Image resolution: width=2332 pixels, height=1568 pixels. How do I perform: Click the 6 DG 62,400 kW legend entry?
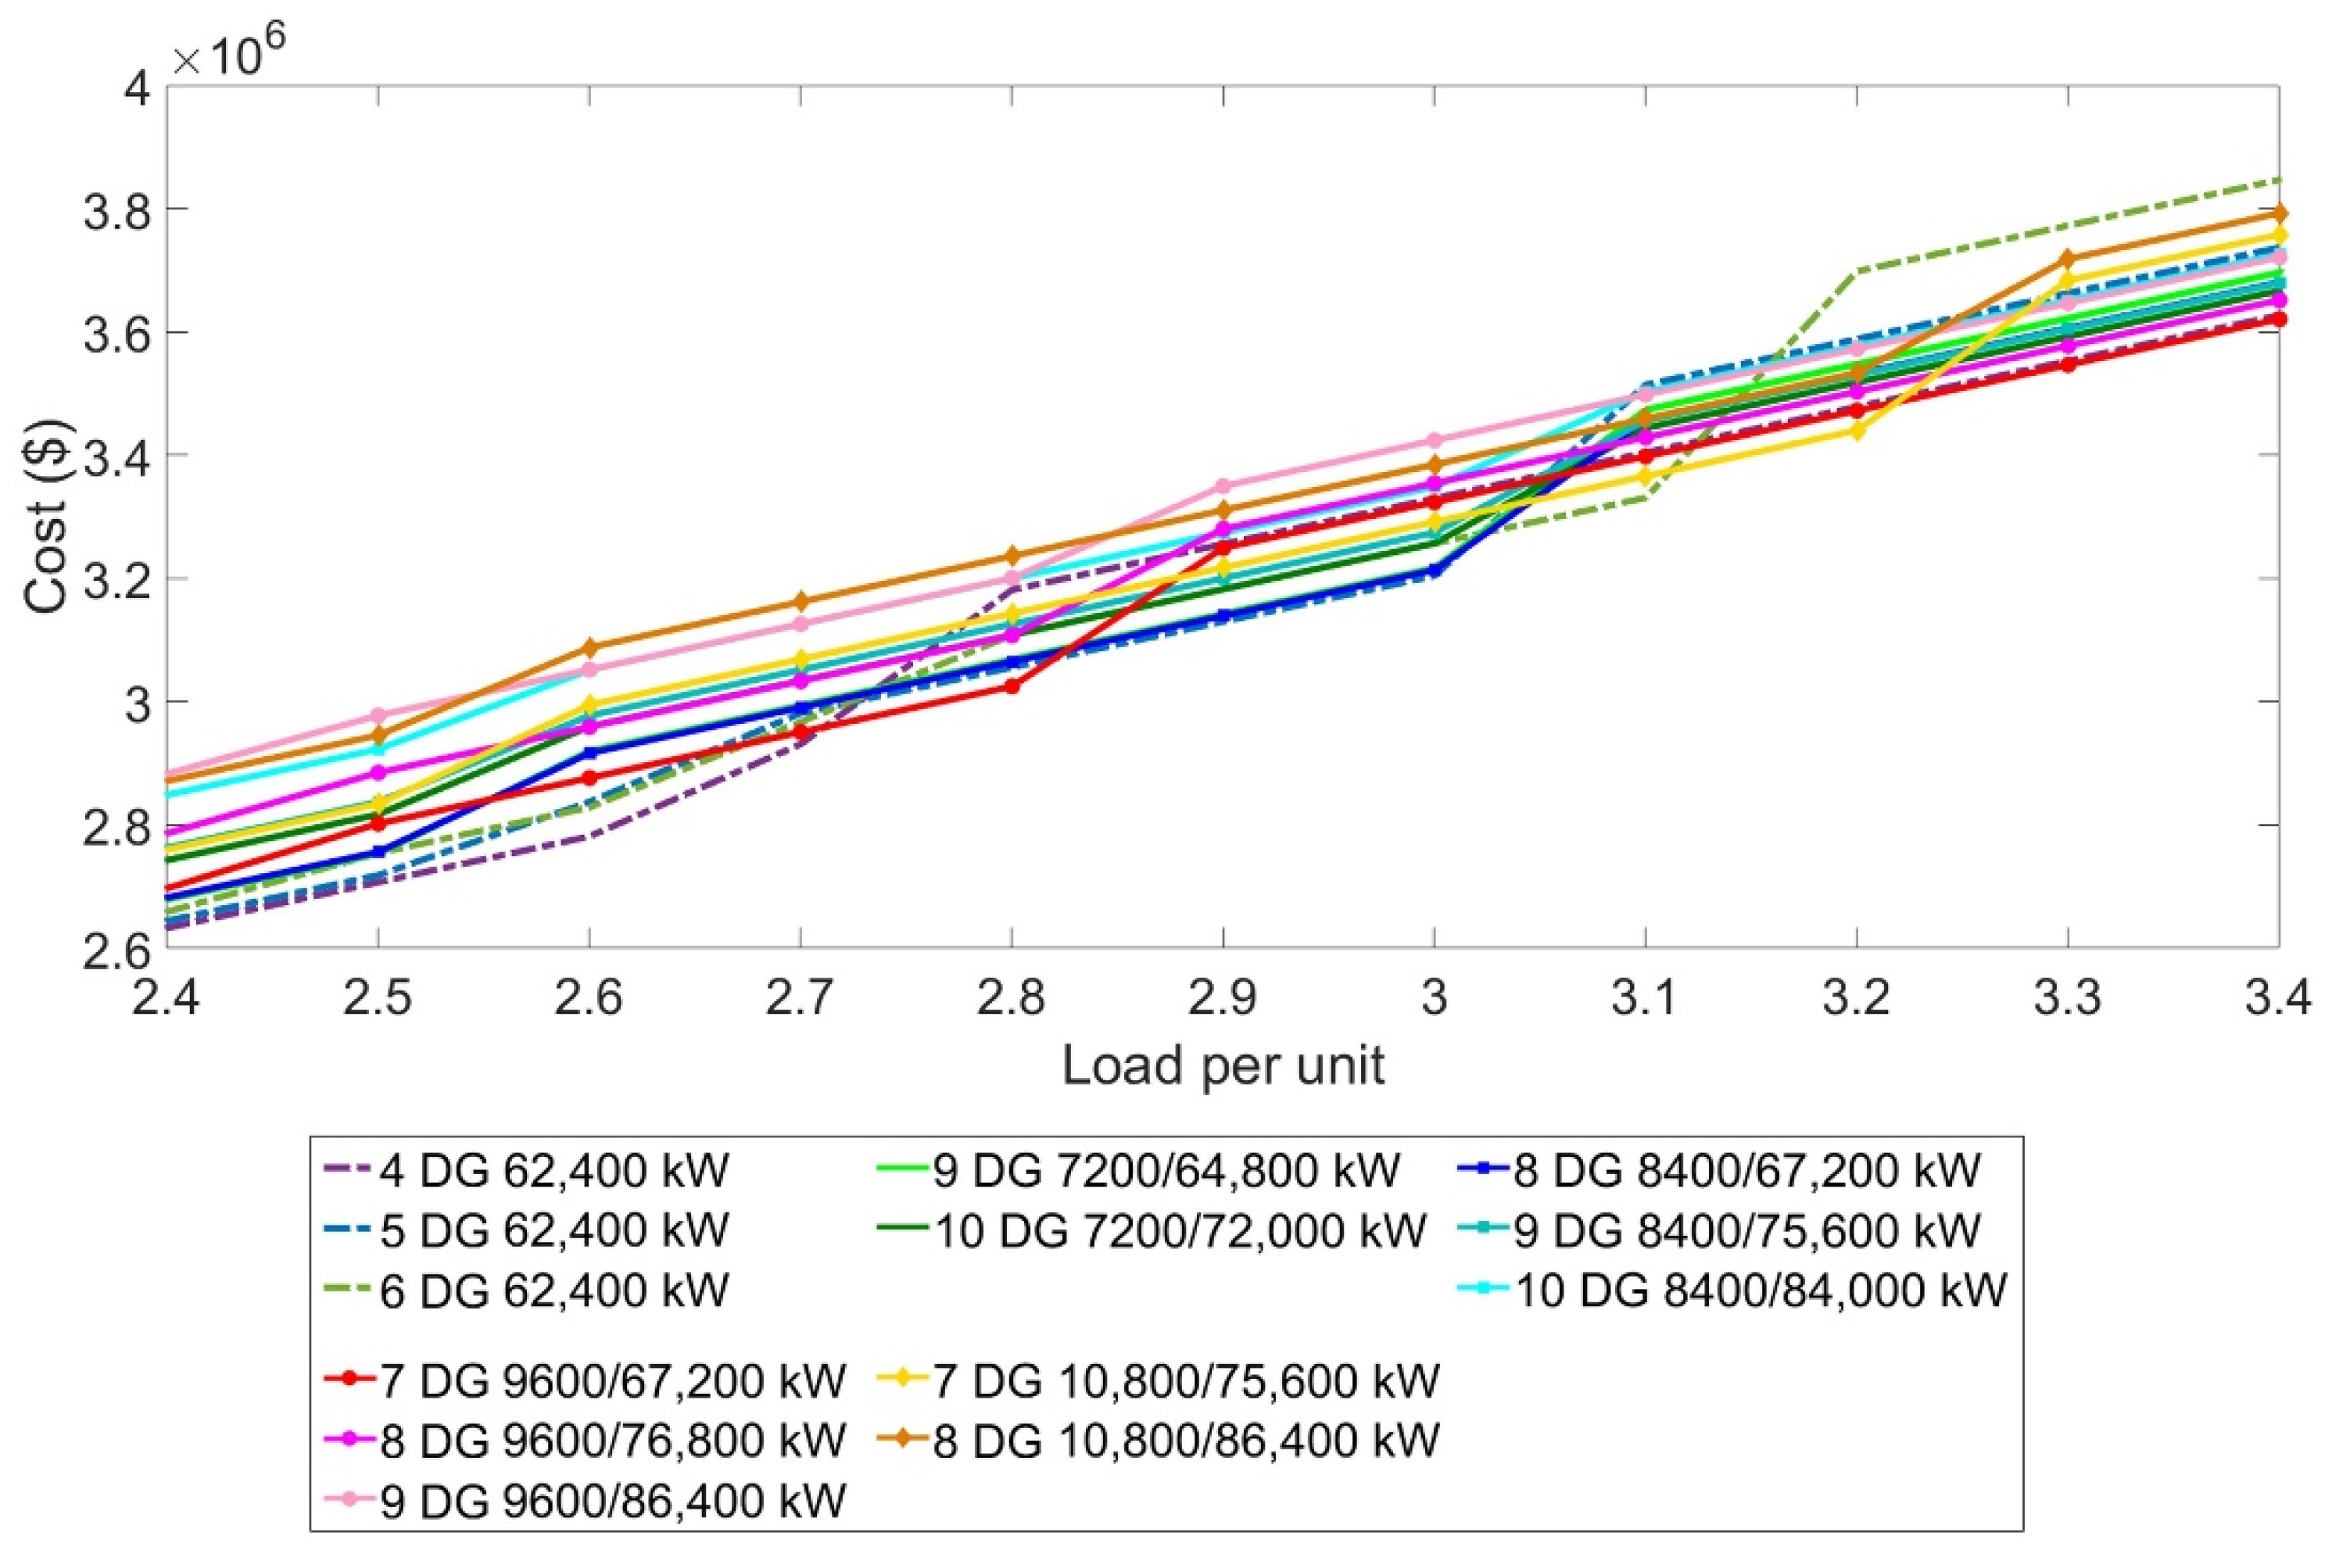(x=553, y=1291)
